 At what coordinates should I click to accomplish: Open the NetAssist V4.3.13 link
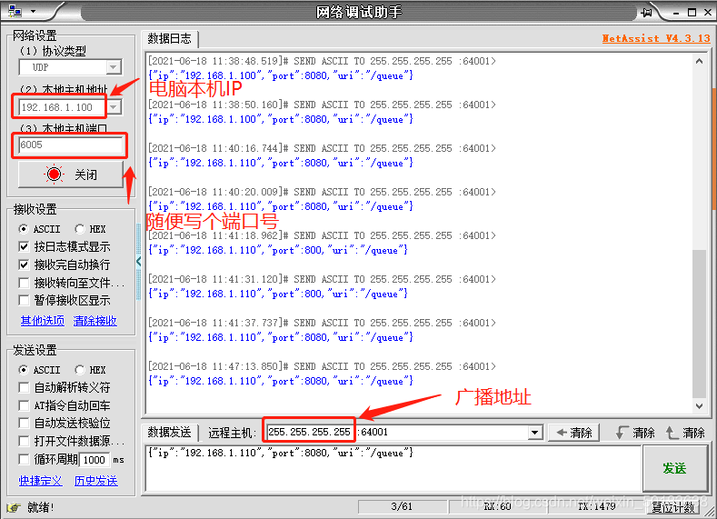coord(656,38)
